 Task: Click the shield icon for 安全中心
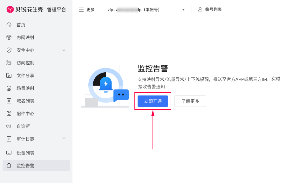pos(9,50)
